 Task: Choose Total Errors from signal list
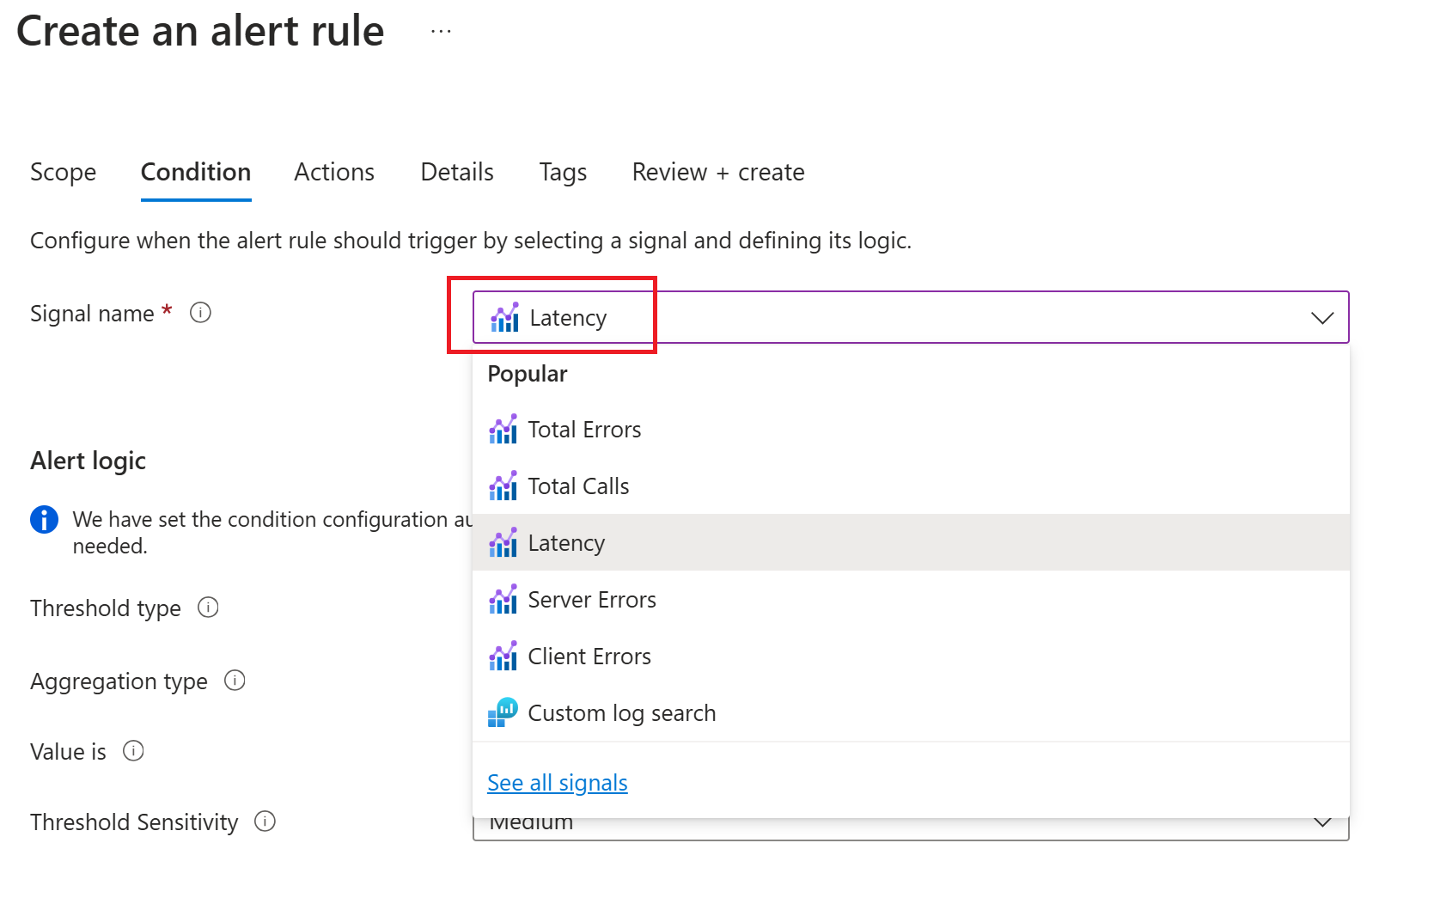[584, 430]
